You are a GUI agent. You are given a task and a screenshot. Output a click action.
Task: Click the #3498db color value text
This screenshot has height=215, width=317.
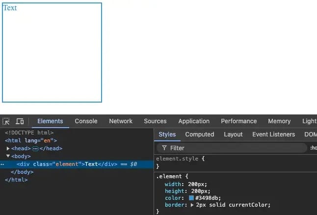208,198
